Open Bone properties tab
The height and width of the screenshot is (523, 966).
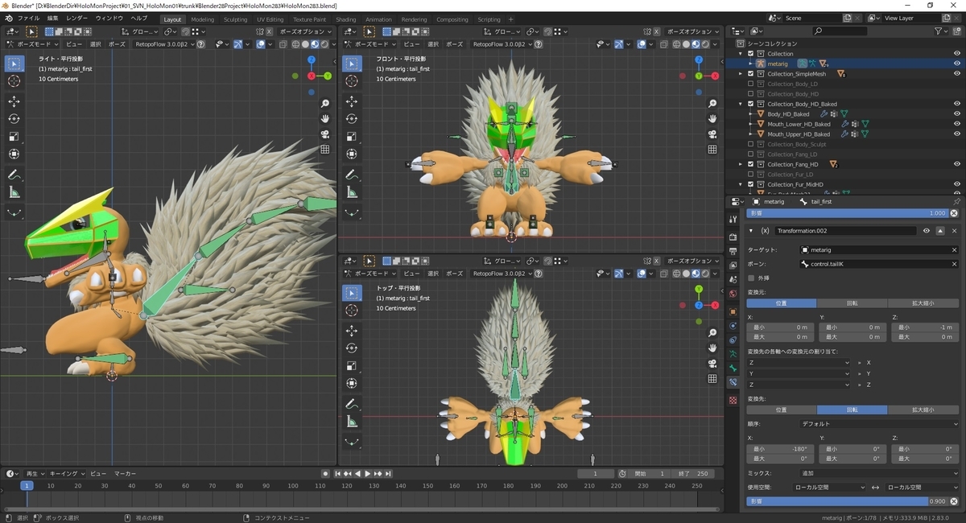733,369
